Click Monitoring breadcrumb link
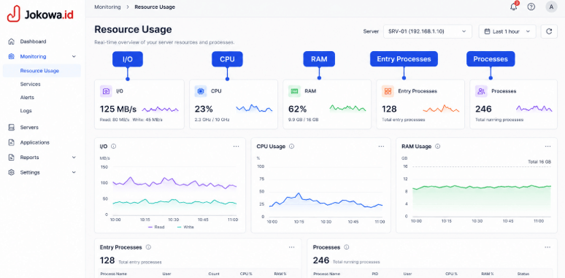 (x=107, y=7)
